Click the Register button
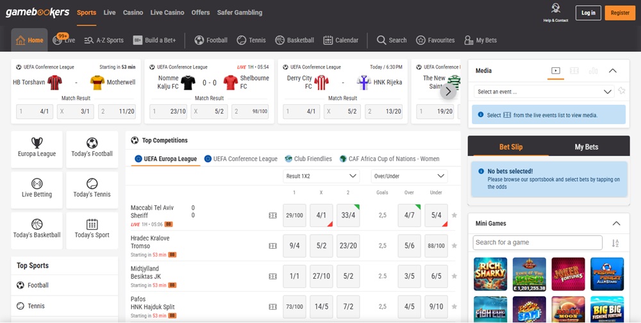Screen dimensions: 641x323 620,13
